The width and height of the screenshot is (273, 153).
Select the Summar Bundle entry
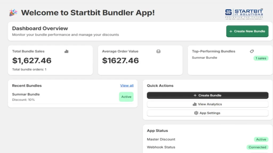[26, 94]
